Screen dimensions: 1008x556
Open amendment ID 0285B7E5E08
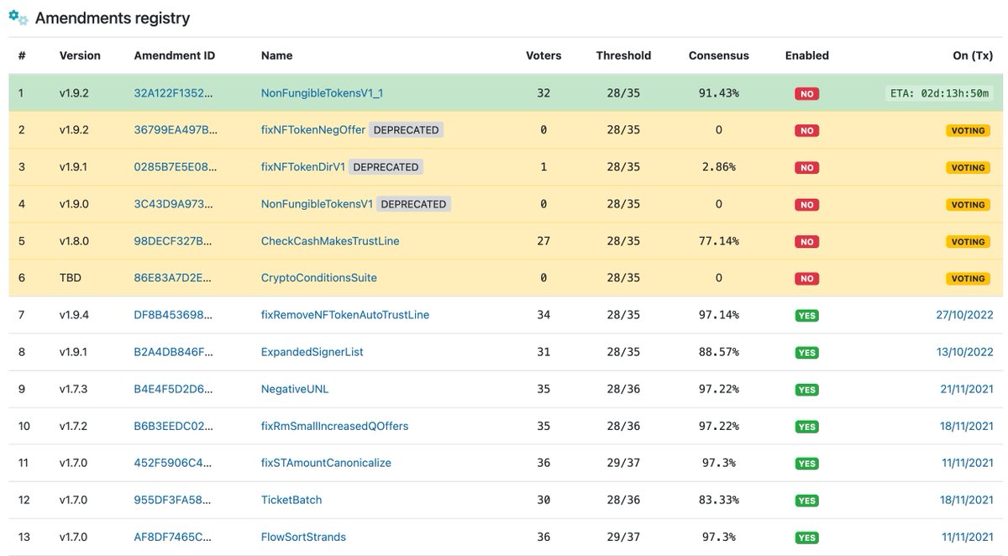pyautogui.click(x=176, y=167)
